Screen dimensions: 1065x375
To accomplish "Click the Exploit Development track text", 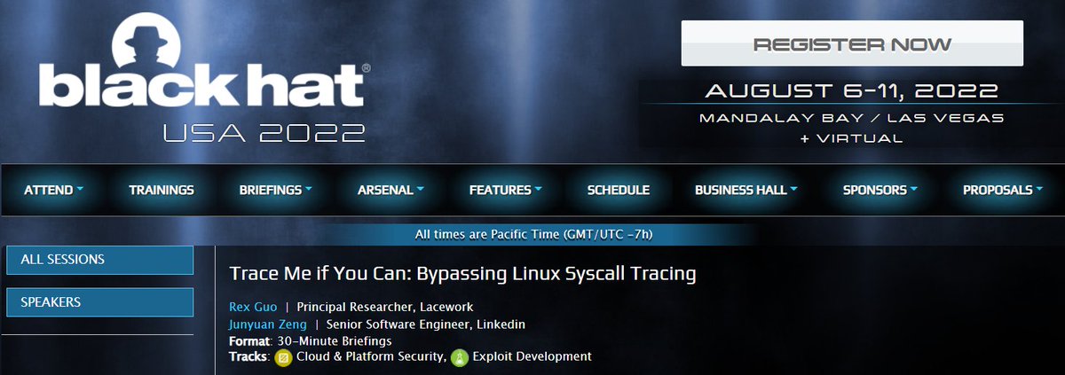I will coord(532,356).
